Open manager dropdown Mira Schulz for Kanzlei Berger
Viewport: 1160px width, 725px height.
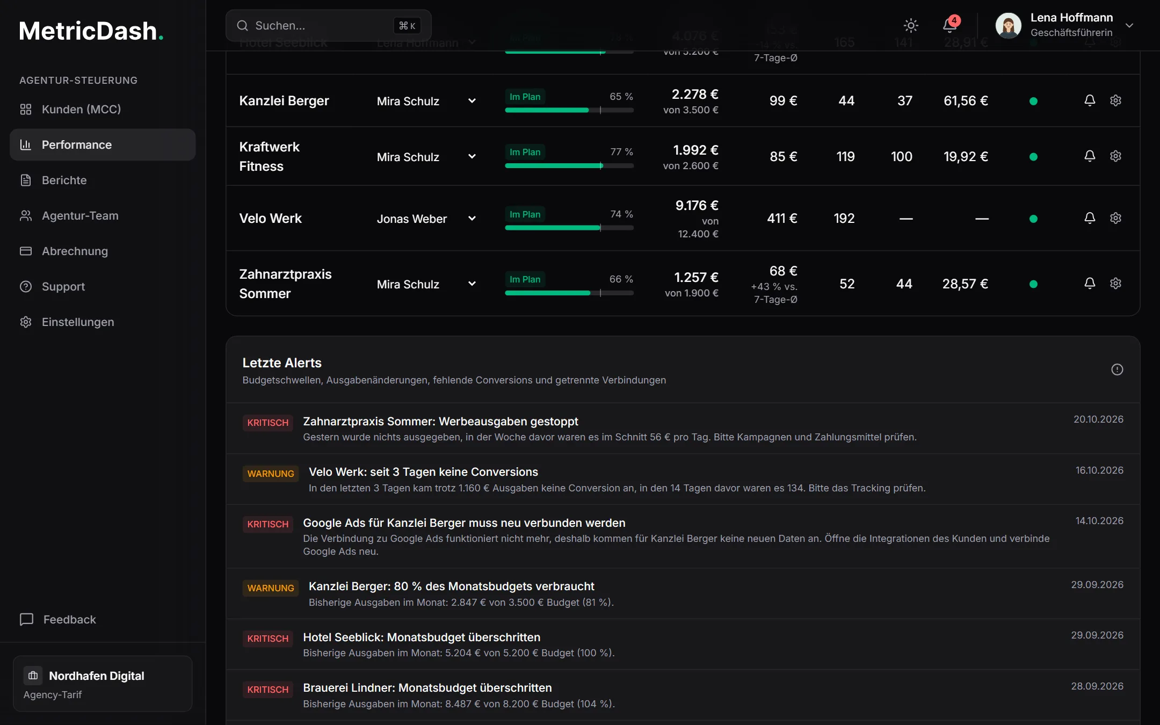[426, 101]
